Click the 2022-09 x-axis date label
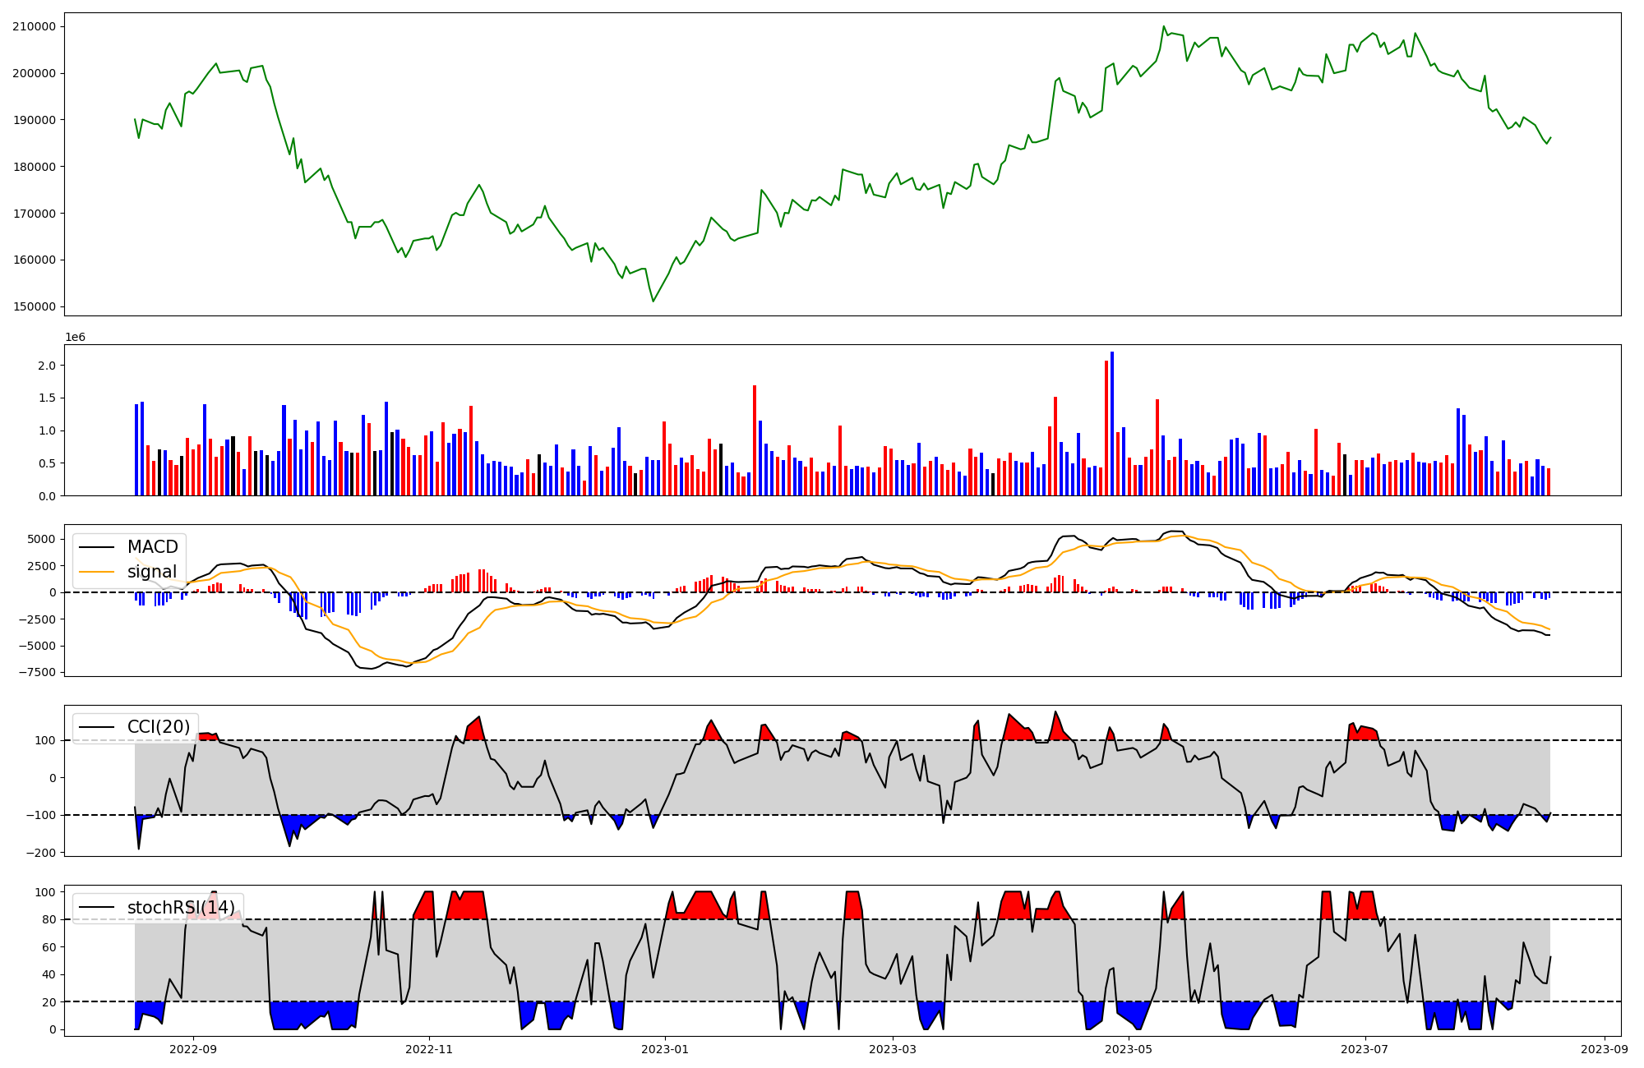This screenshot has width=1644, height=1068. pos(193,1049)
